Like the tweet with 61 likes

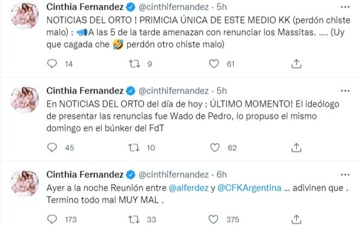pyautogui.click(x=214, y=63)
